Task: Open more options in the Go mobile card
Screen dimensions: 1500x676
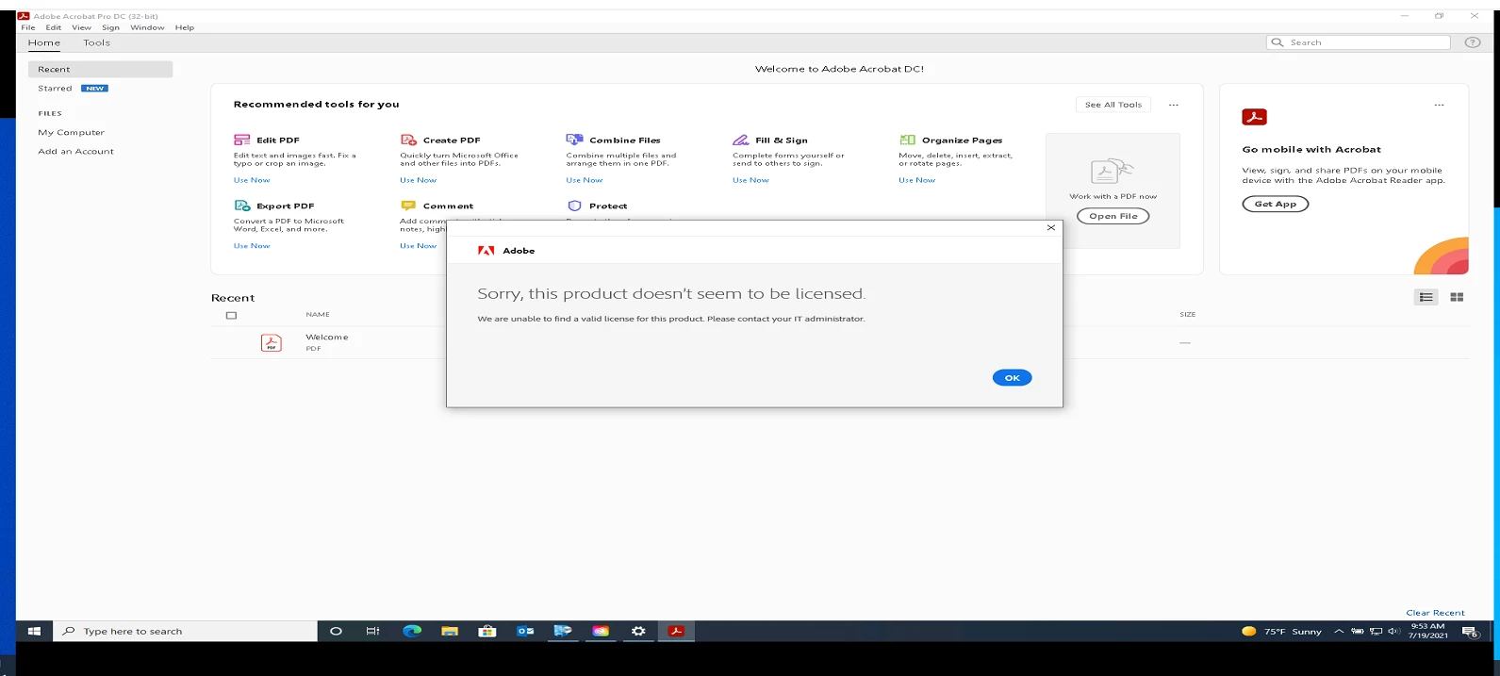Action: tap(1440, 105)
